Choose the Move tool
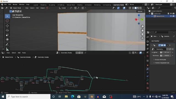The height and width of the screenshot is (99, 176). [x=7, y=26]
